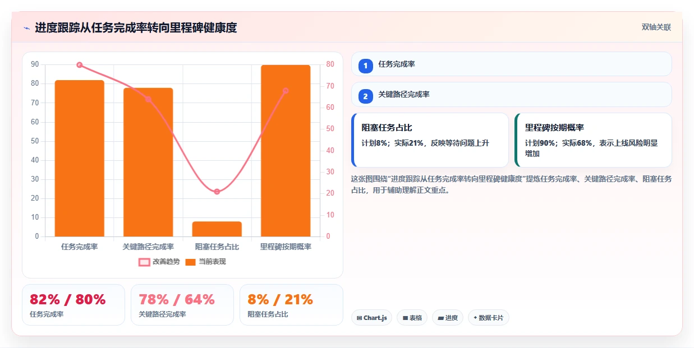Open list item 关键路径完成率 on right
This screenshot has height=348, width=694.
click(511, 94)
